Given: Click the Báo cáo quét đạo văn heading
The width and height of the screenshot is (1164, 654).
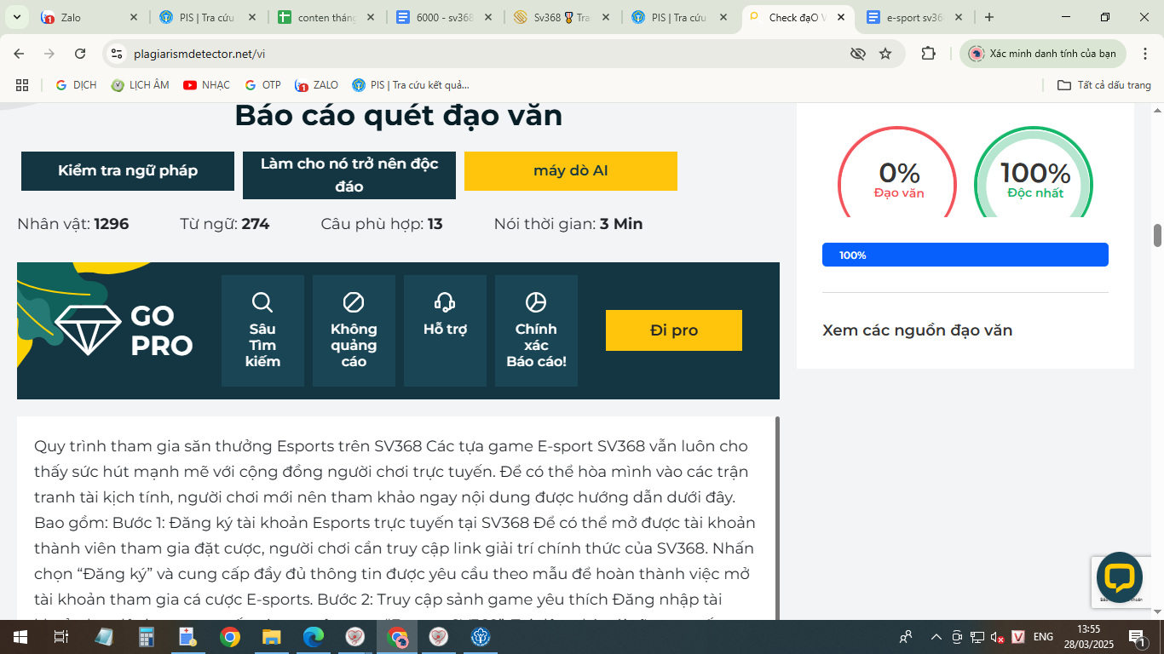Looking at the screenshot, I should (399, 115).
